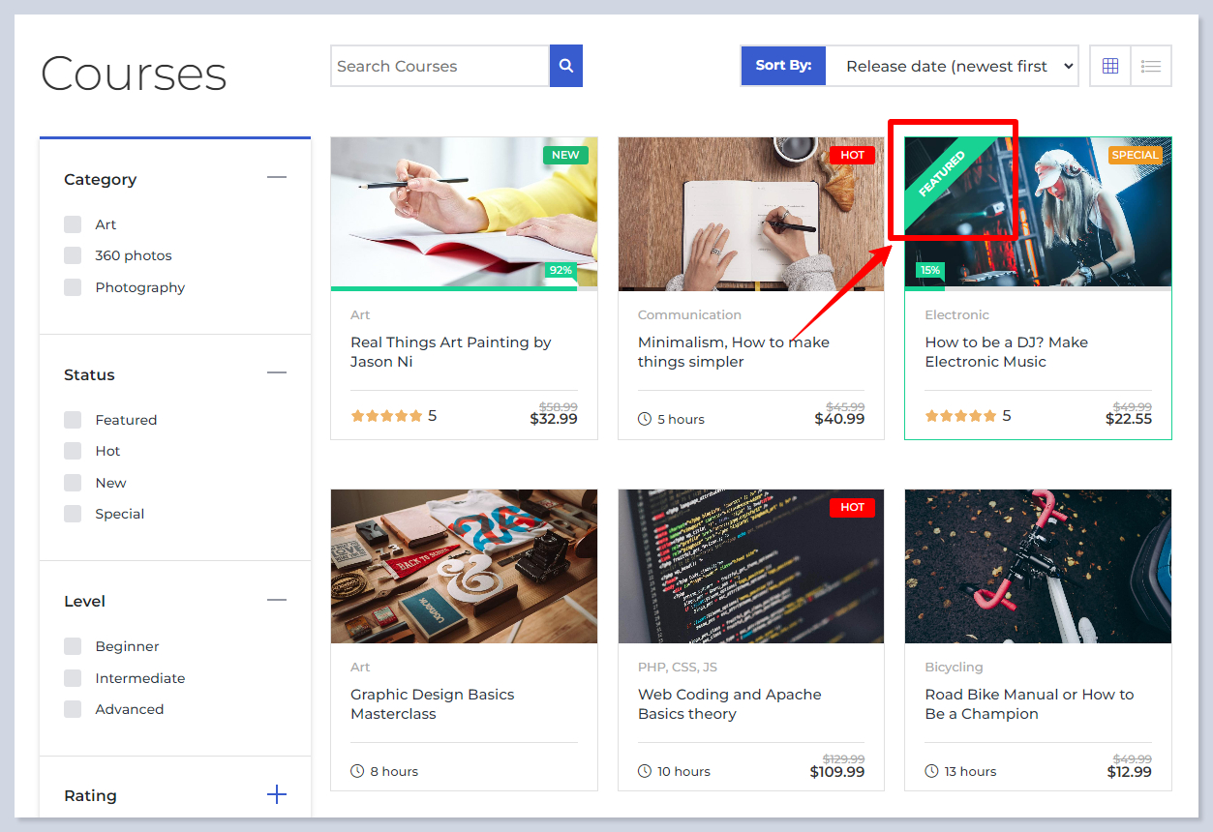Open the Sort By release date dropdown

952,66
